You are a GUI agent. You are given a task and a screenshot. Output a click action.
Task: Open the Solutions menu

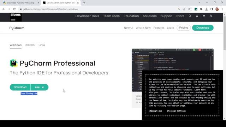[150, 16]
